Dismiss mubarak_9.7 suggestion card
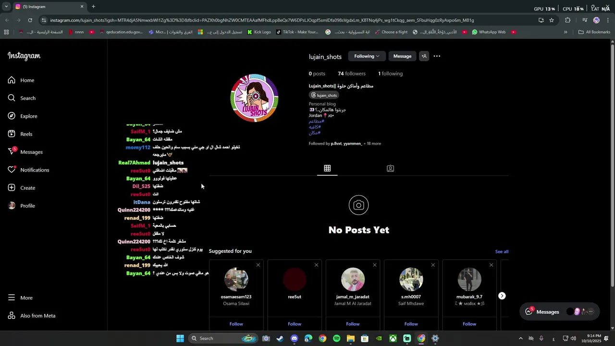The image size is (615, 346). tap(491, 265)
